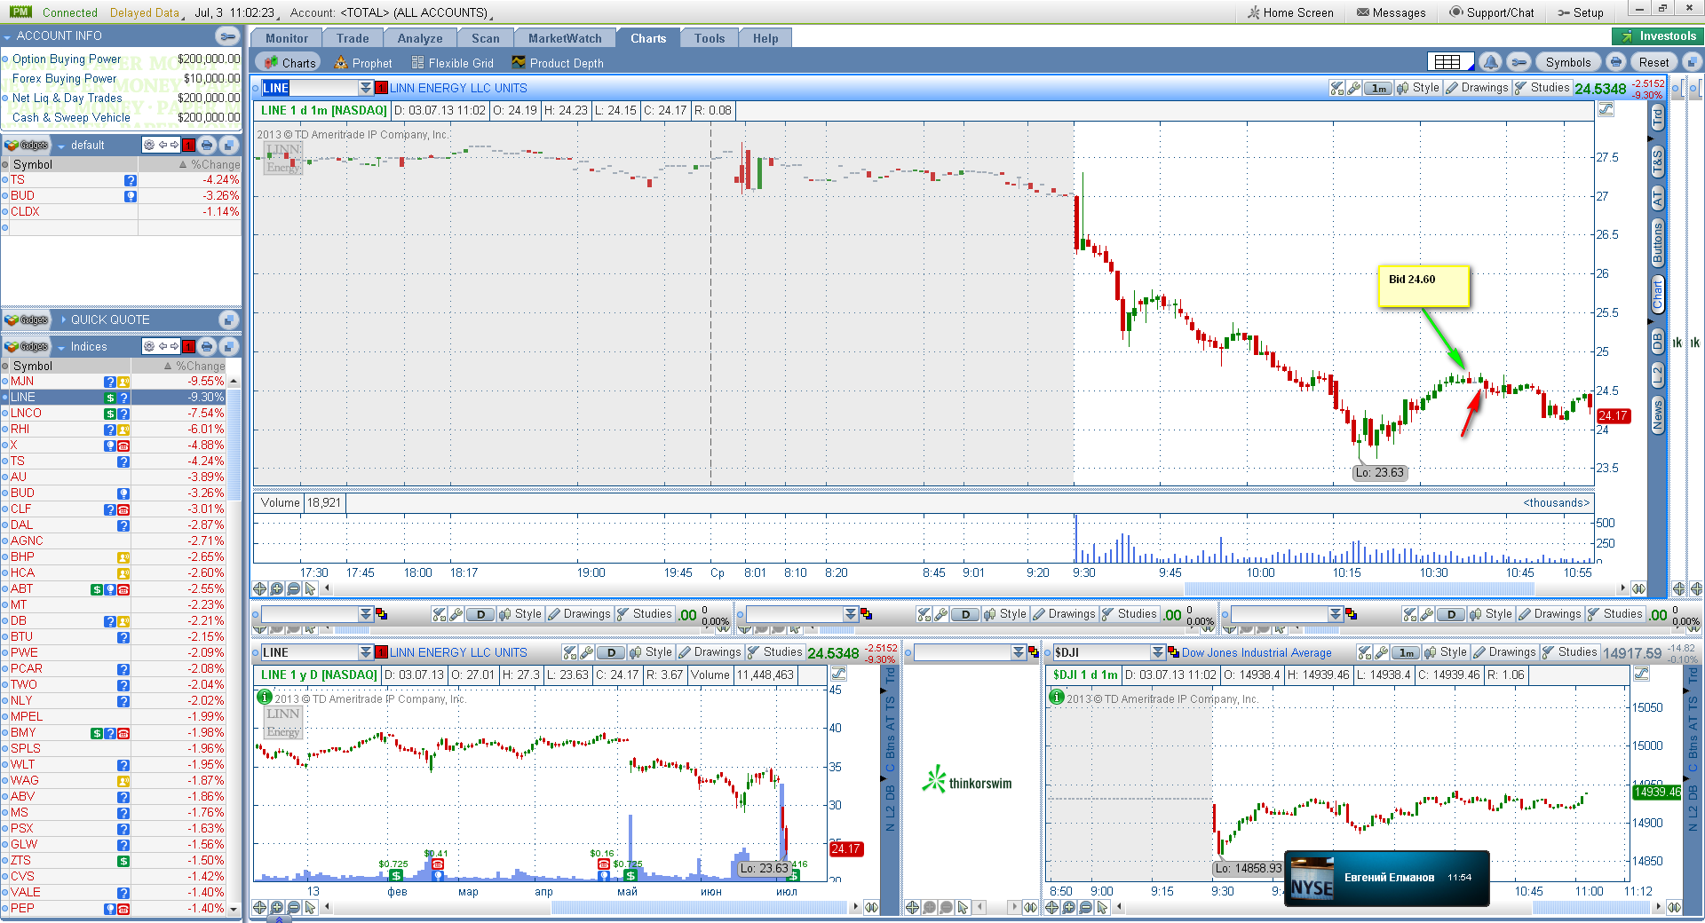Viewport: 1705px width, 923px height.
Task: Open Investools button
Action: tap(1658, 36)
